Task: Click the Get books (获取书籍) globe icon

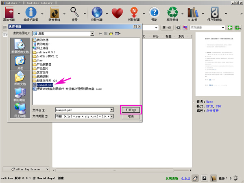Action: point(97,12)
